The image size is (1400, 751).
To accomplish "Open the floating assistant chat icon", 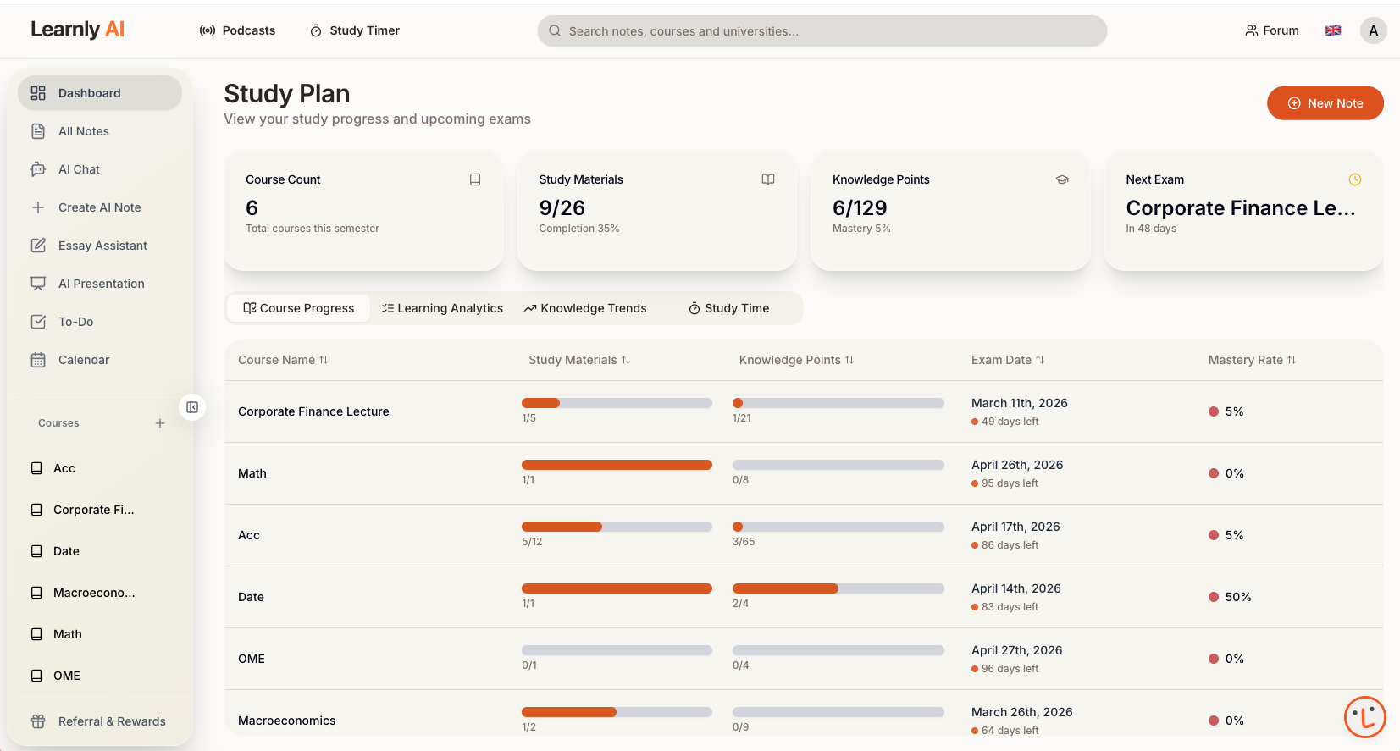I will tap(1364, 717).
